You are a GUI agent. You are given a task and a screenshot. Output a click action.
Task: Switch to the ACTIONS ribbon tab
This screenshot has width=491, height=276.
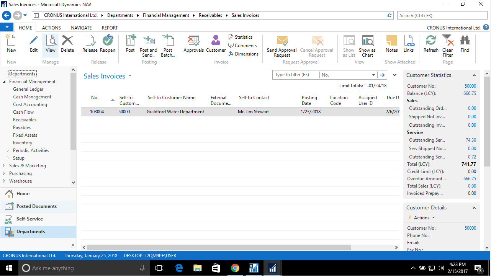pos(51,27)
